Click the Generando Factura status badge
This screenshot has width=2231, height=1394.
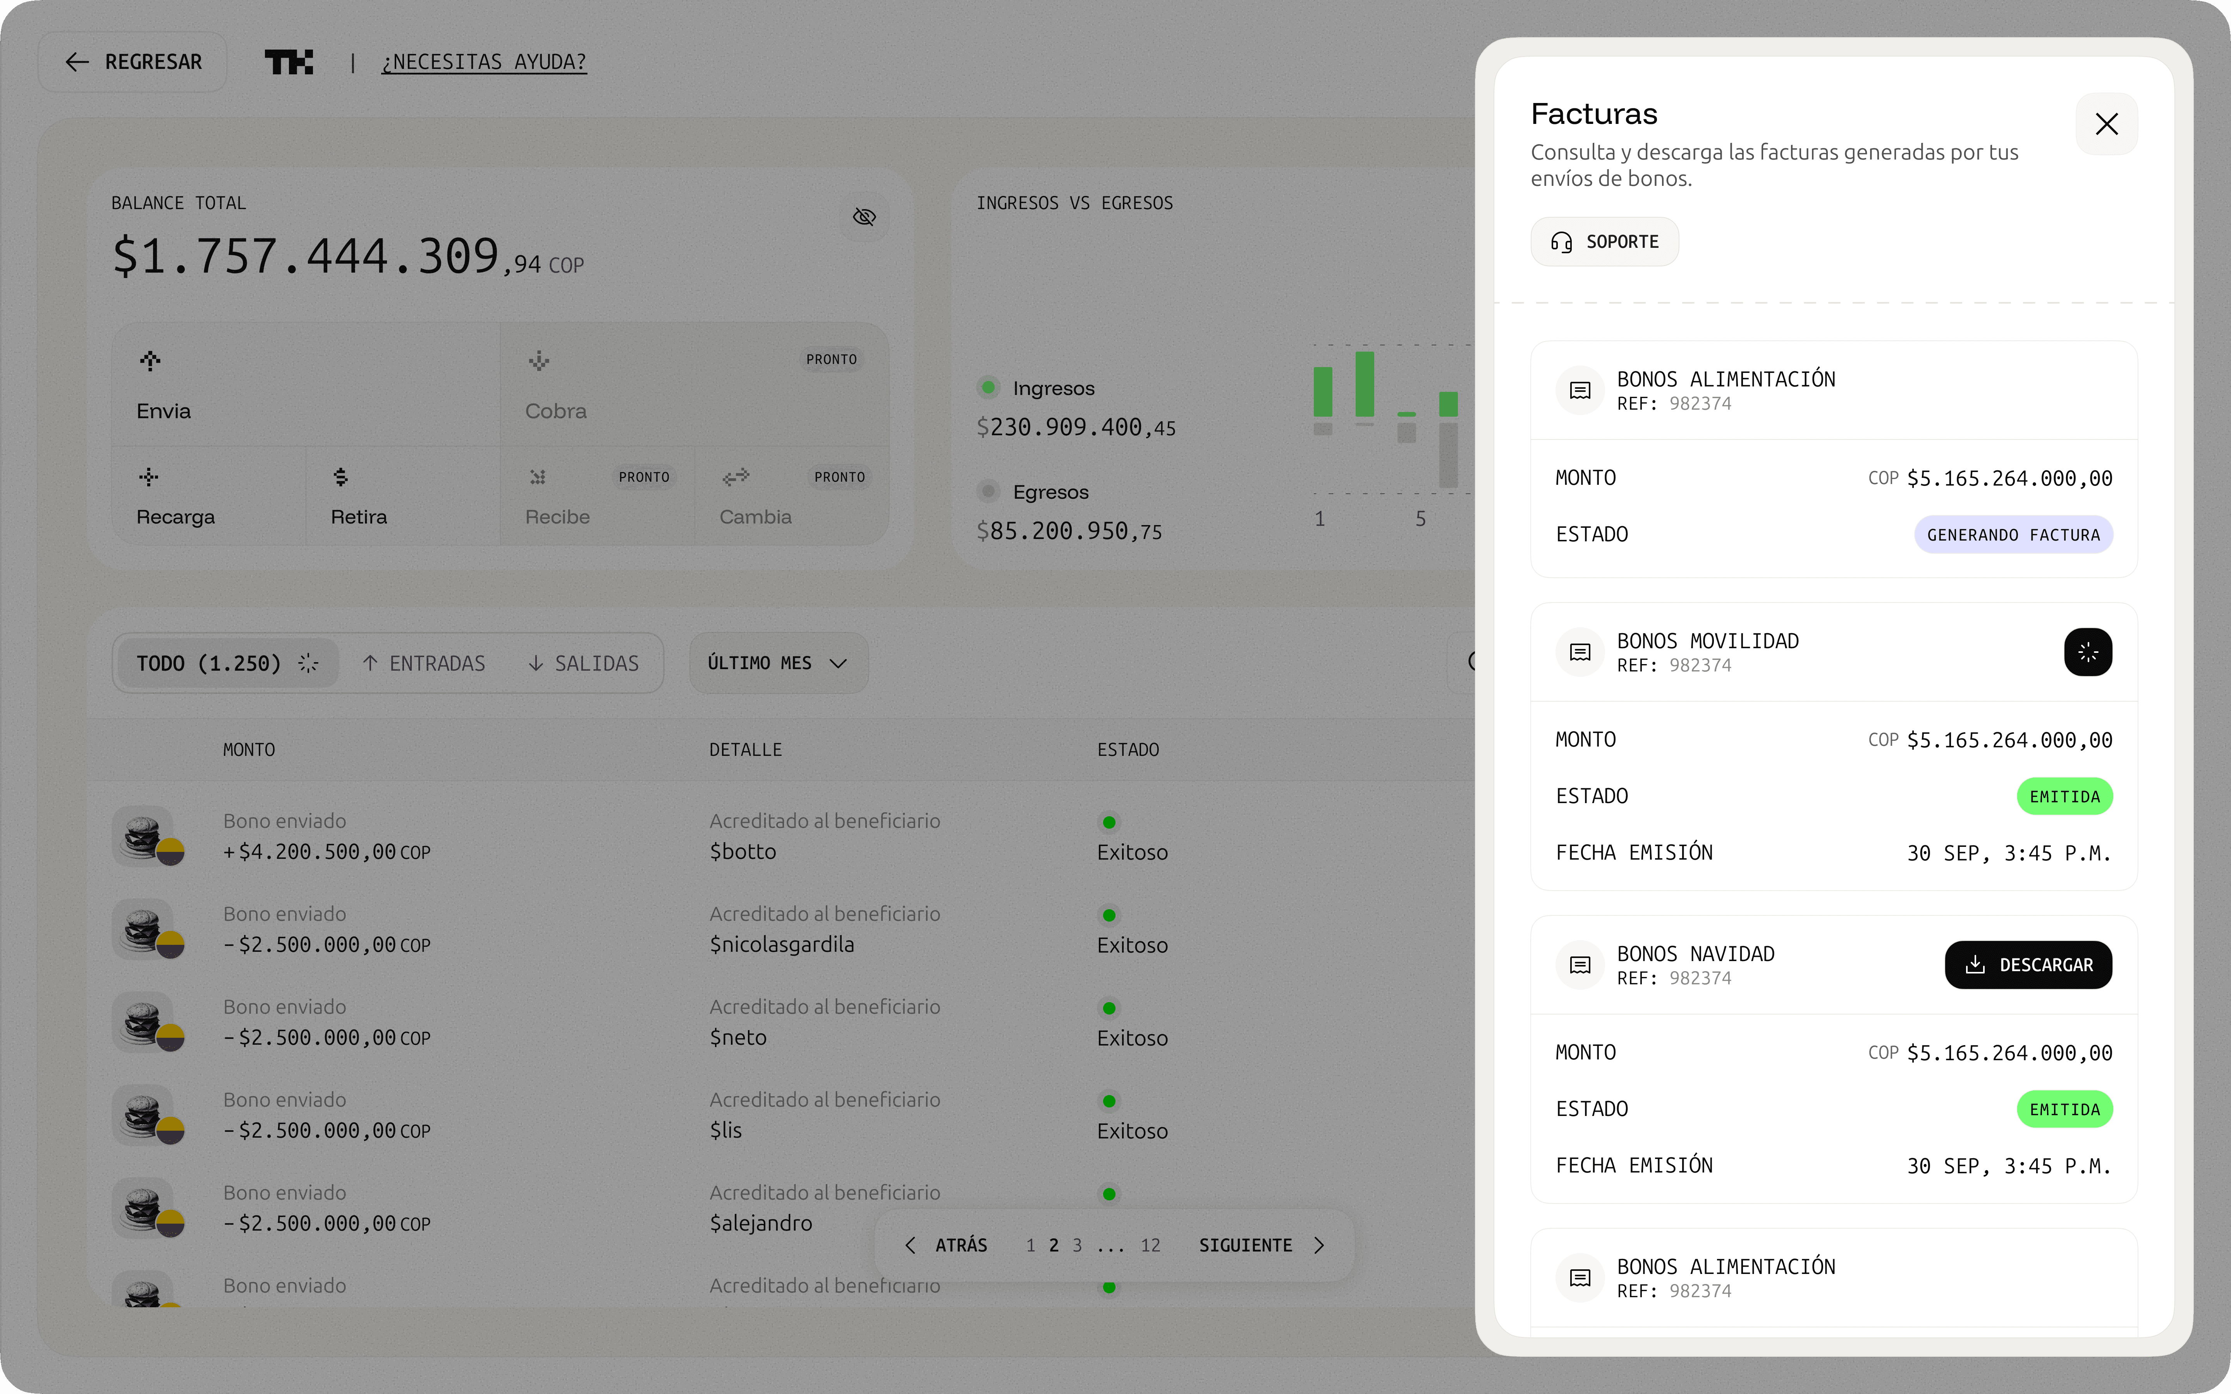(2013, 535)
